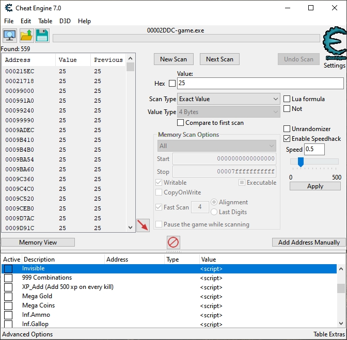
Task: Activate the Mega Coins script checkbox
Action: coord(8,306)
